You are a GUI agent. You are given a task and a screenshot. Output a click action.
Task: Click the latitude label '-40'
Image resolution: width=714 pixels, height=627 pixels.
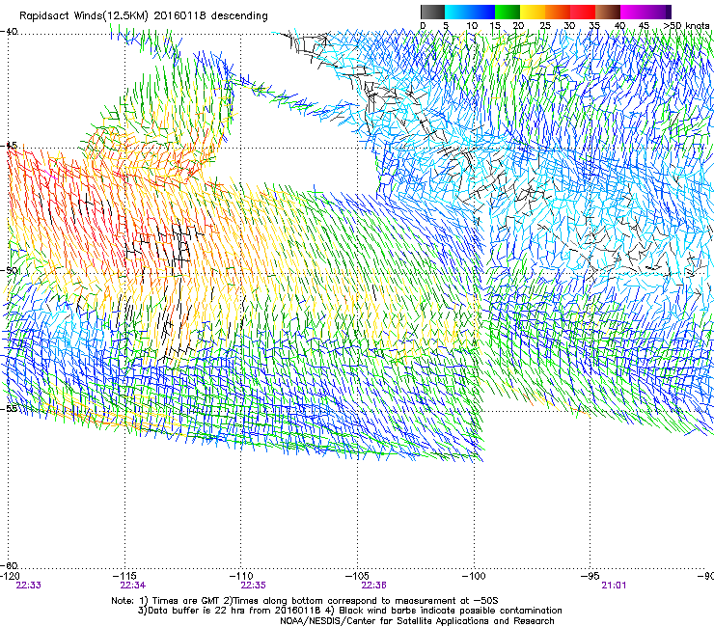[x=9, y=32]
